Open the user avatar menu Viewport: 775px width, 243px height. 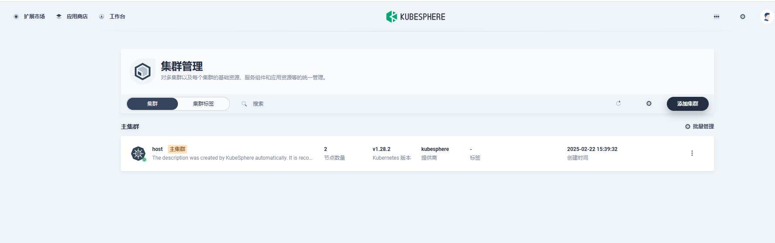pyautogui.click(x=767, y=17)
